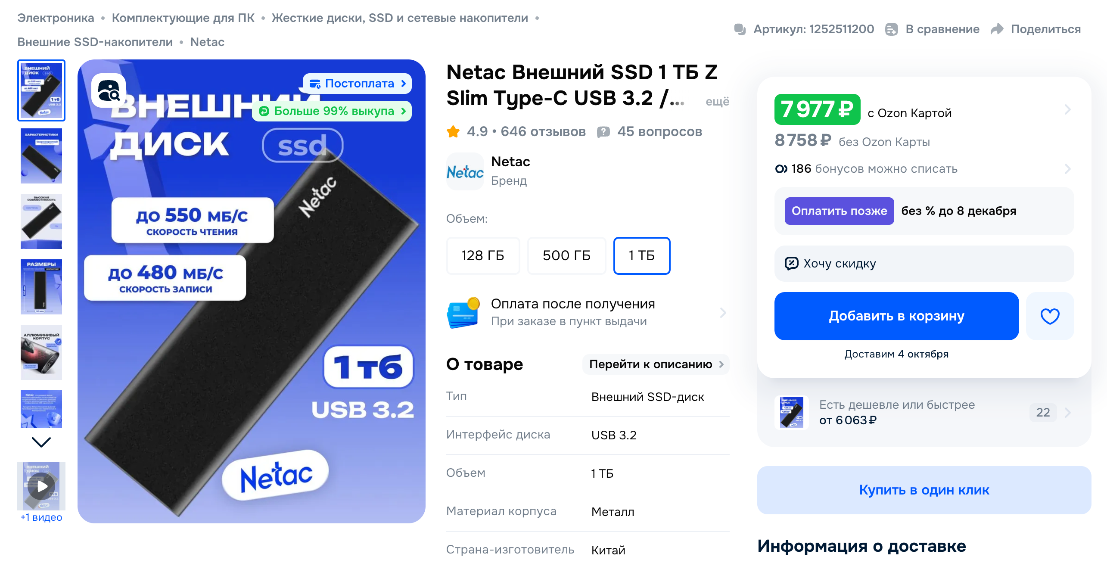This screenshot has height=566, width=1107.
Task: Select the 500 ГБ volume option
Action: coord(566,255)
